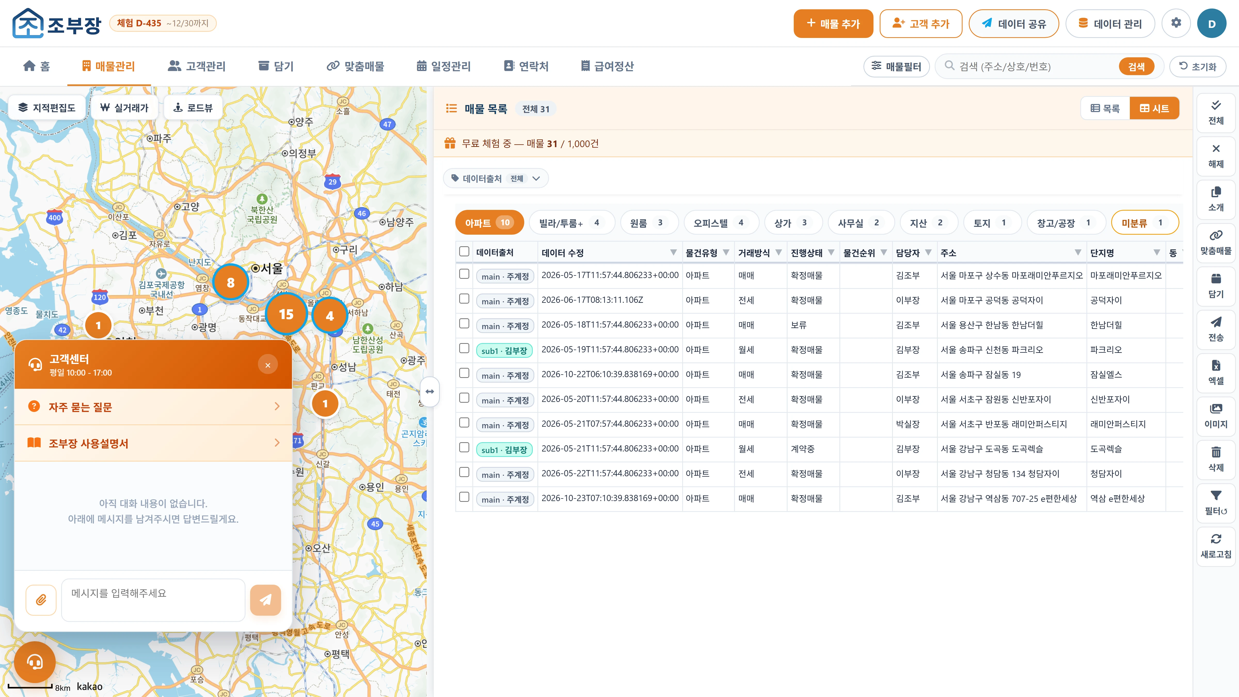The height and width of the screenshot is (697, 1239).
Task: Click the address search input field
Action: (1034, 66)
